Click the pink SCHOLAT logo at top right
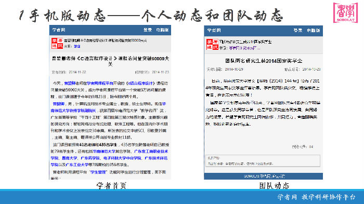This screenshot has height=204, width=364. 345,12
